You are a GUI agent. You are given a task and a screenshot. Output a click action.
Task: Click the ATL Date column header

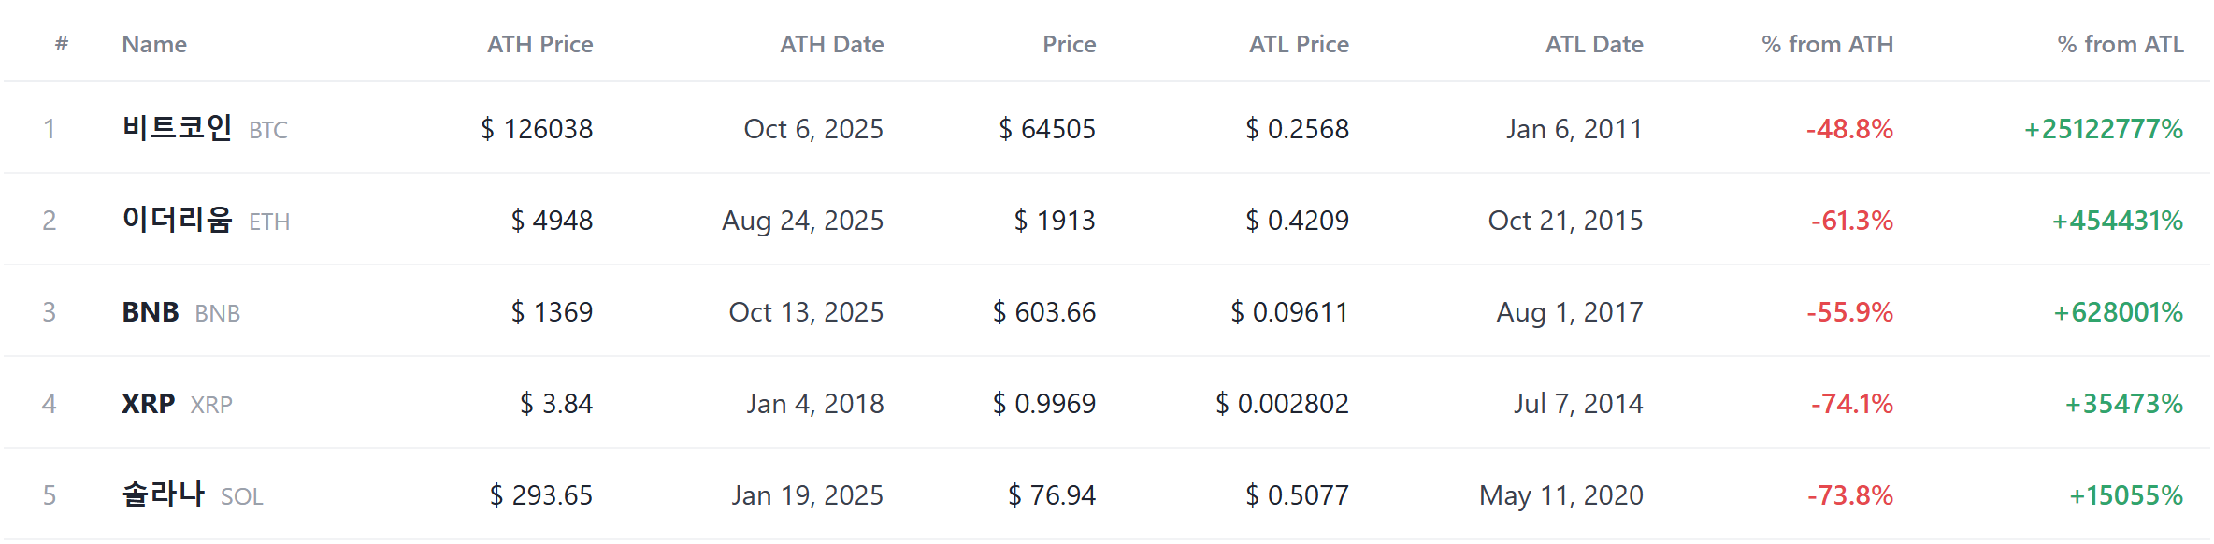click(x=1594, y=44)
